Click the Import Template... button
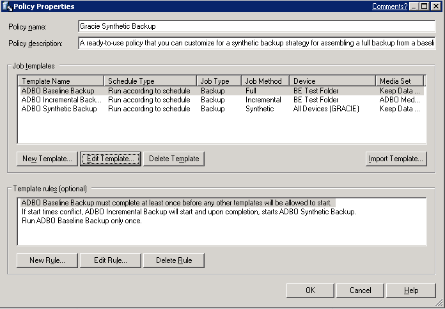 click(x=396, y=159)
